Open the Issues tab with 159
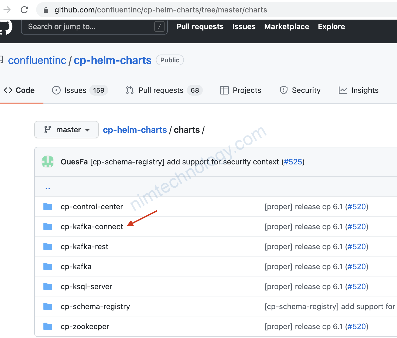Screen dimensions: 397x338 80,90
